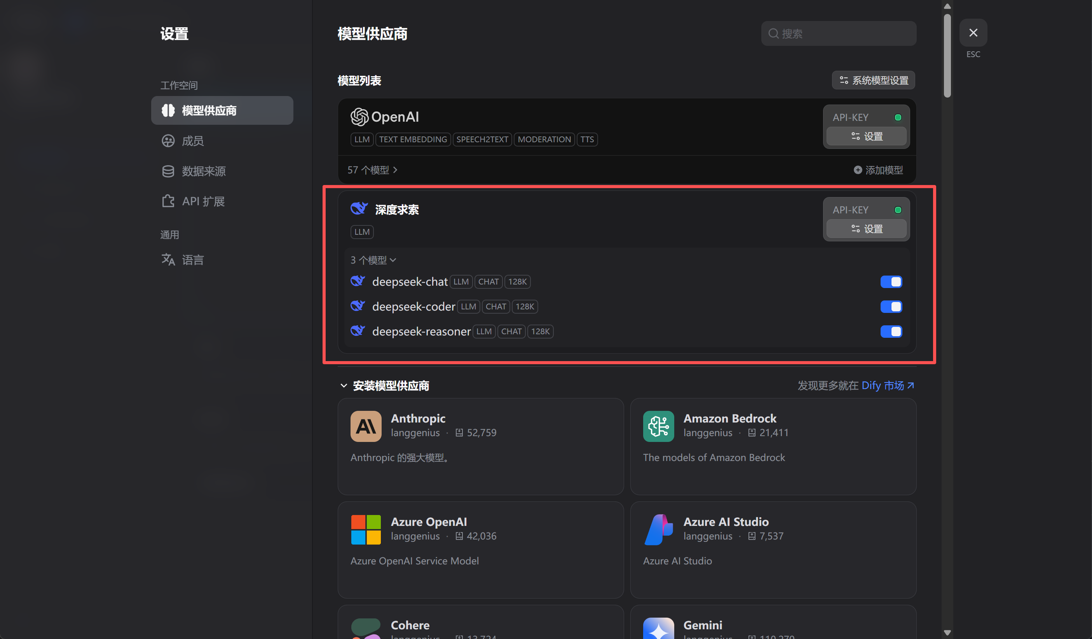
Task: Click the SPEECH2TEXT tag on OpenAI
Action: click(482, 139)
